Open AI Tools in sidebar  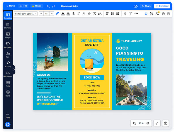tap(8, 64)
